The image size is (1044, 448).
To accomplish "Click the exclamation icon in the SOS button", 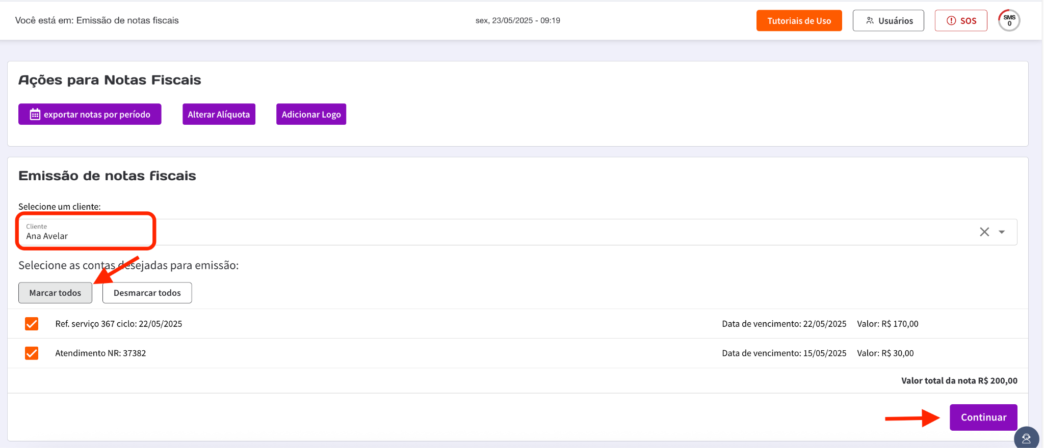I will coord(951,21).
